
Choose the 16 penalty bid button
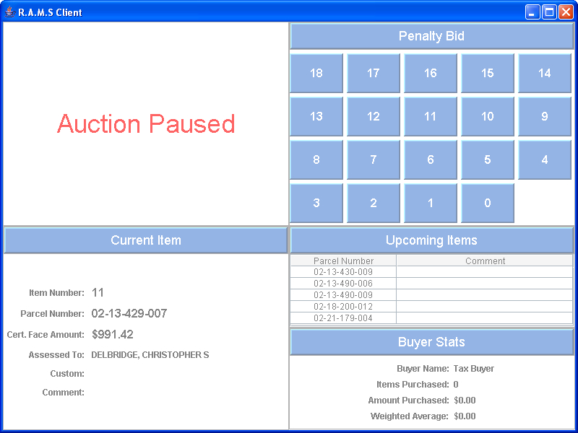[x=431, y=73]
